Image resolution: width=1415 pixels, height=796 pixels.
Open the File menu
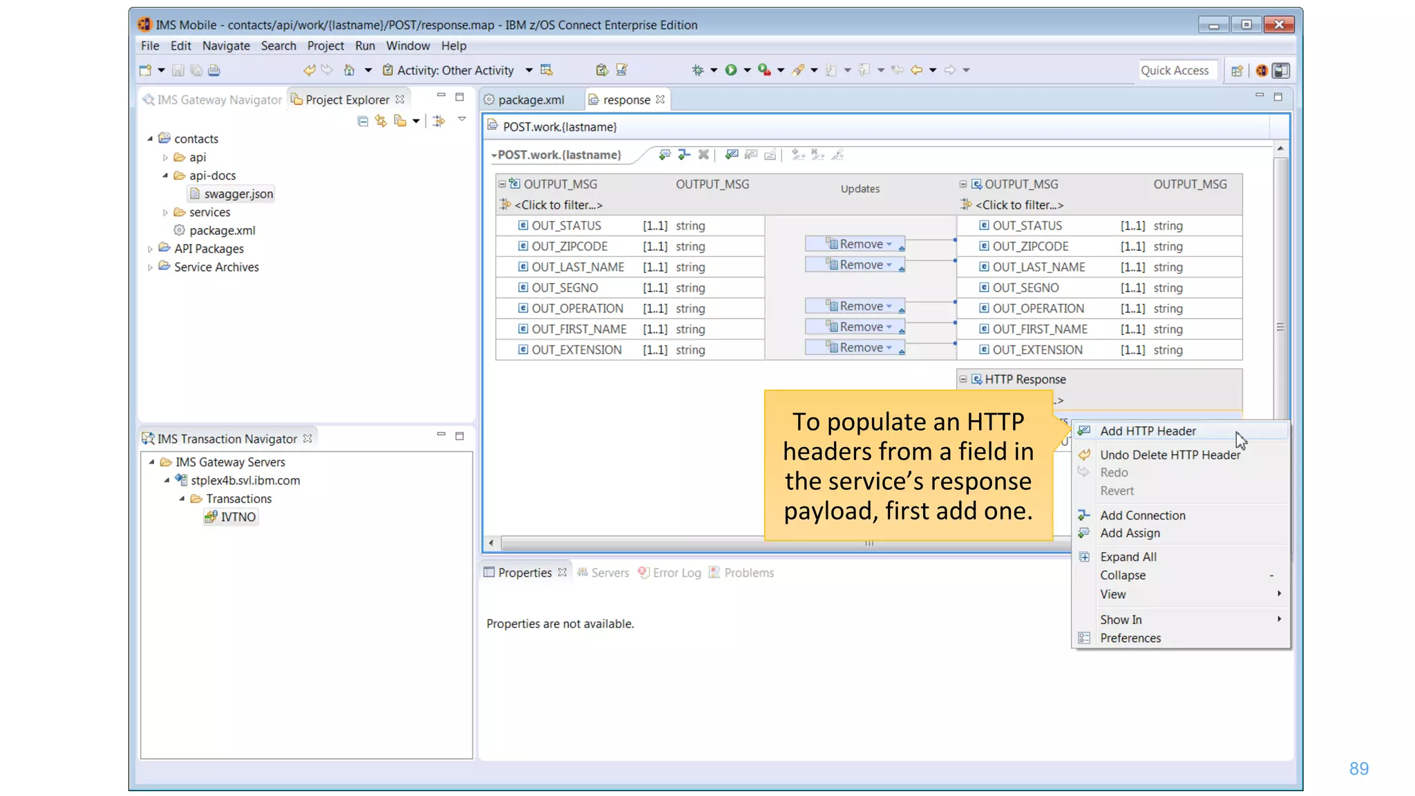click(x=150, y=46)
